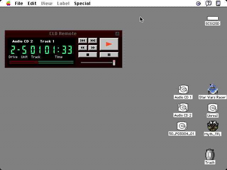
Task: Select the 50_P03004_01 disc icon
Action: [x=182, y=126]
